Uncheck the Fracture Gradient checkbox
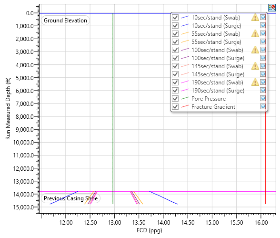 point(175,107)
